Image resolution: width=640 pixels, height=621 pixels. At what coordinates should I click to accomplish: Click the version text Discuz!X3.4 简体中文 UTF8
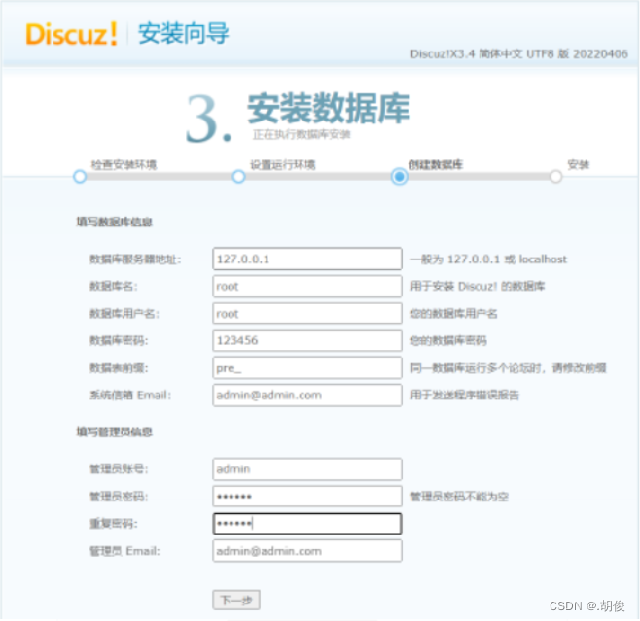[x=518, y=53]
